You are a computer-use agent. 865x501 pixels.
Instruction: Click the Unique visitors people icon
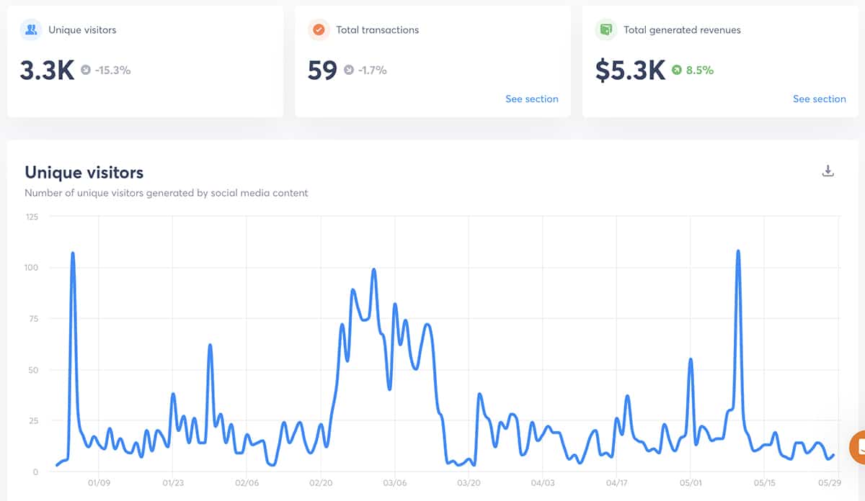[31, 30]
